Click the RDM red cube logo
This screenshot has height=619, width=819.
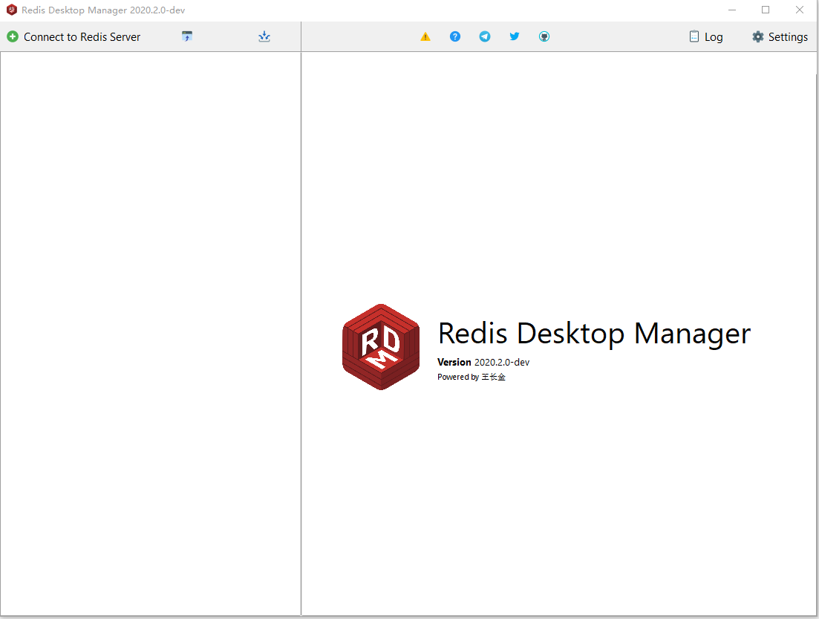380,347
